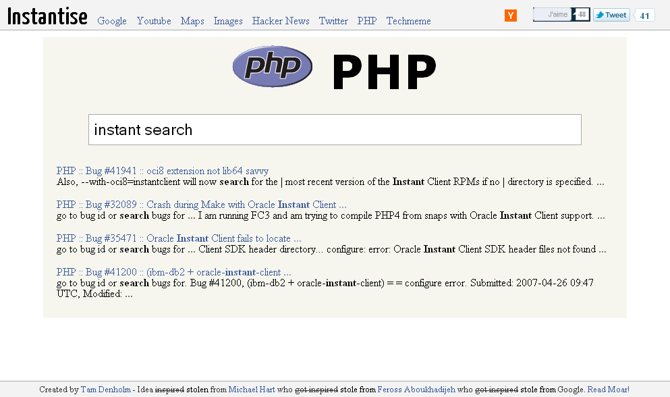Image resolution: width=670 pixels, height=397 pixels.
Task: Open Tam Denholm's link in footer
Action: point(105,390)
